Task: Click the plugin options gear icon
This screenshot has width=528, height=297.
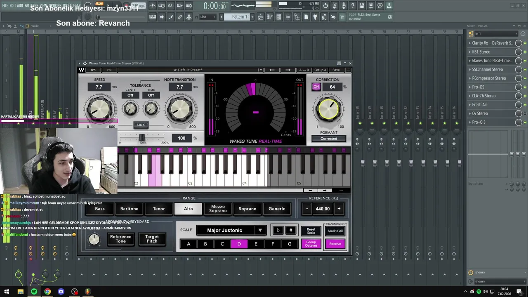Action: (85, 63)
